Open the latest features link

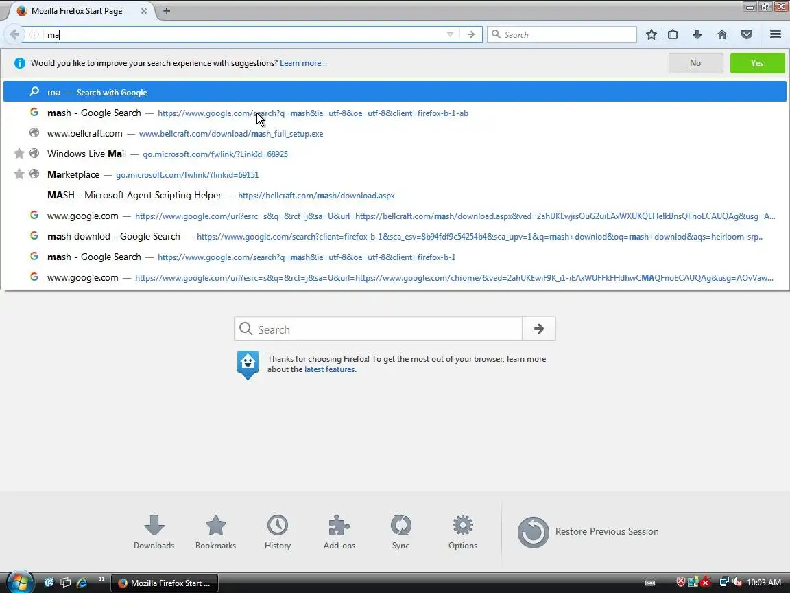click(329, 369)
